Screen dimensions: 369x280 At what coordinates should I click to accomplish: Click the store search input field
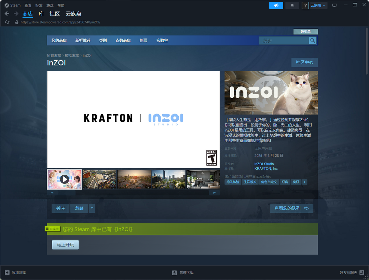284,40
